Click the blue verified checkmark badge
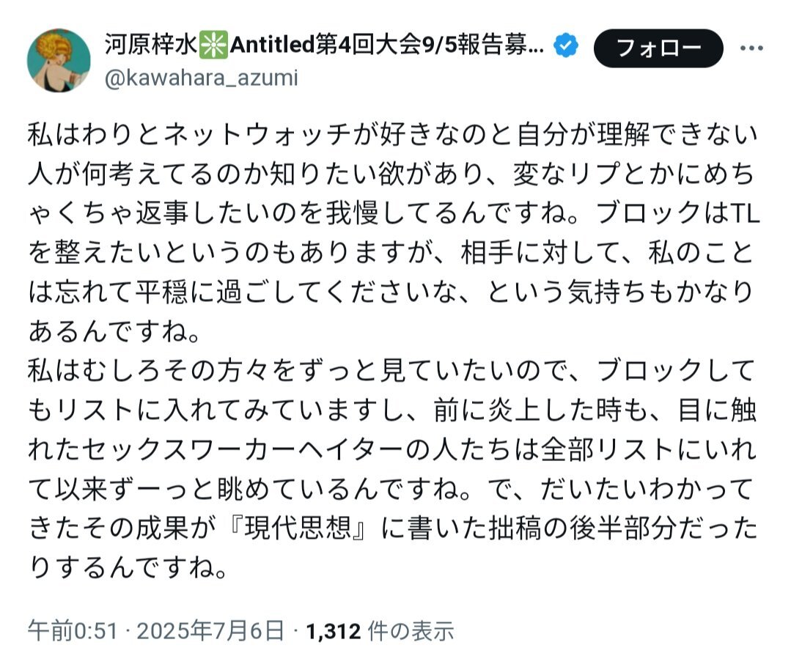Image resolution: width=791 pixels, height=667 pixels. pyautogui.click(x=566, y=45)
